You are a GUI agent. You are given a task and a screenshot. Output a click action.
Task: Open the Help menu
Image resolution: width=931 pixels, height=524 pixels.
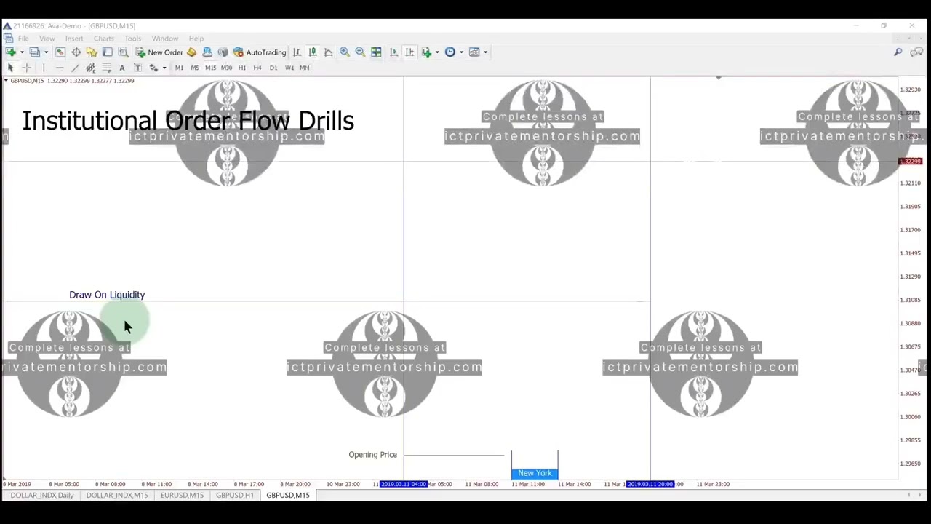coord(196,39)
